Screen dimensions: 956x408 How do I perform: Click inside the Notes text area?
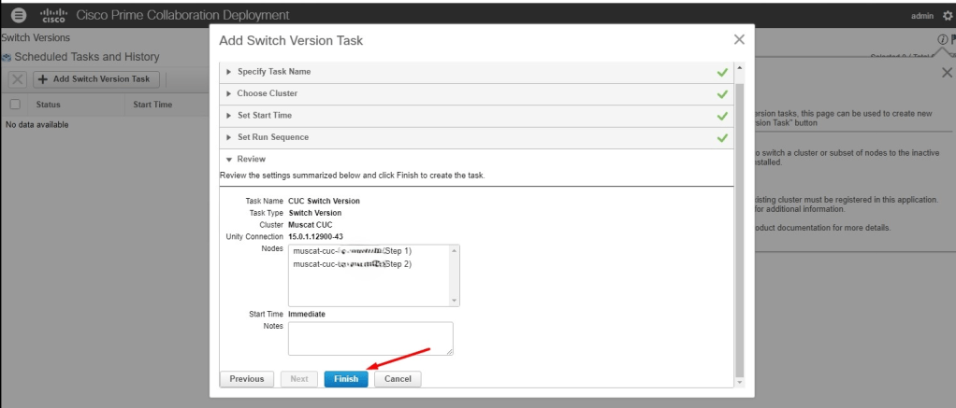pos(370,338)
